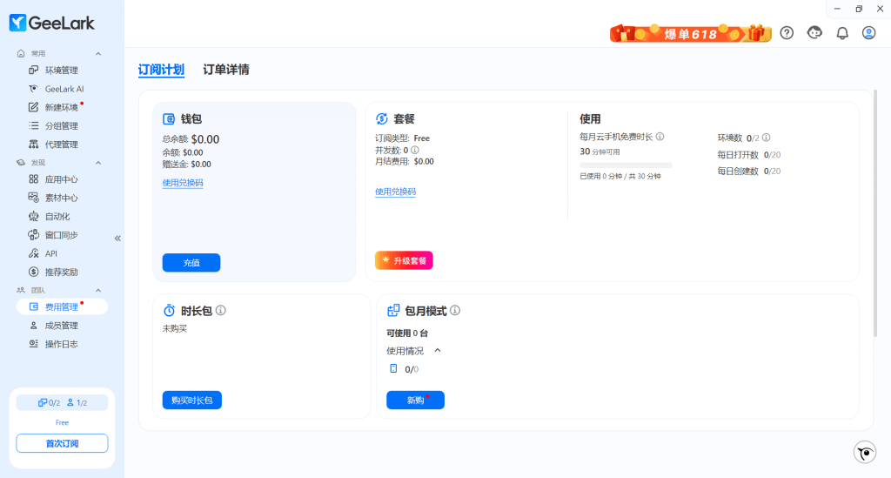891x478 pixels.
Task: Click the 升级套餐 button
Action: coord(404,260)
